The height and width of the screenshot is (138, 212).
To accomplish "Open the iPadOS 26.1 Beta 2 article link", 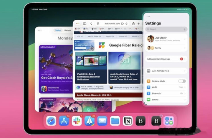I will (88, 77).
